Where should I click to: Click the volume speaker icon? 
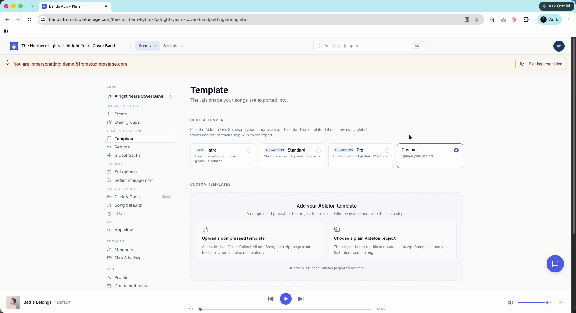[510, 302]
